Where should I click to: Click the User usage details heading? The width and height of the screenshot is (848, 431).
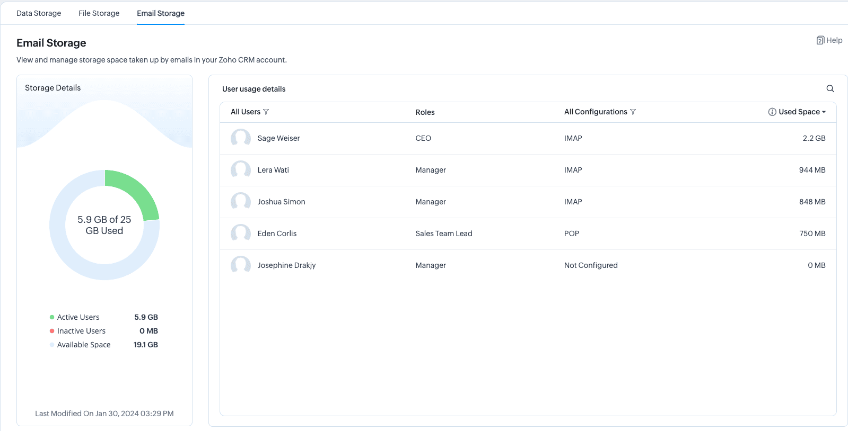click(x=254, y=89)
